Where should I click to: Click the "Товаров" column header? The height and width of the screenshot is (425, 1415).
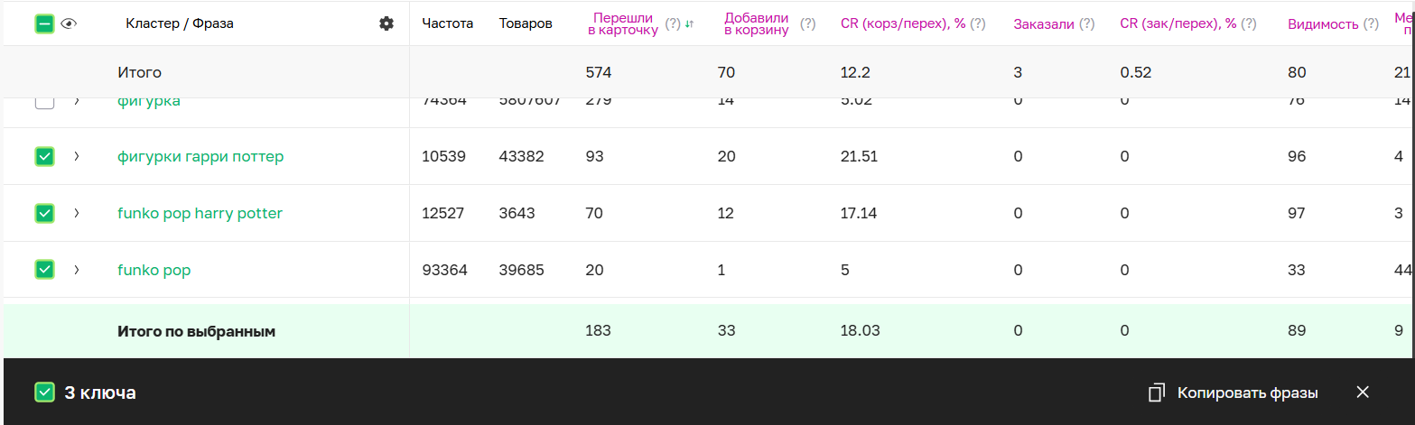526,23
